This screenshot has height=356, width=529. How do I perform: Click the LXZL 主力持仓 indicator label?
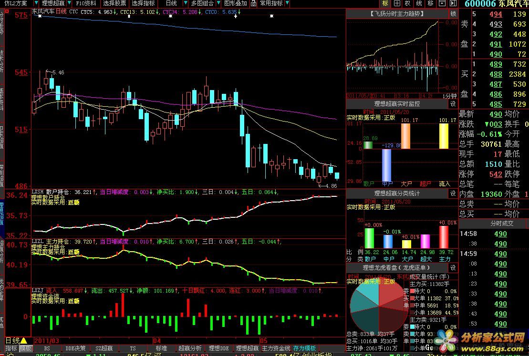coord(52,242)
